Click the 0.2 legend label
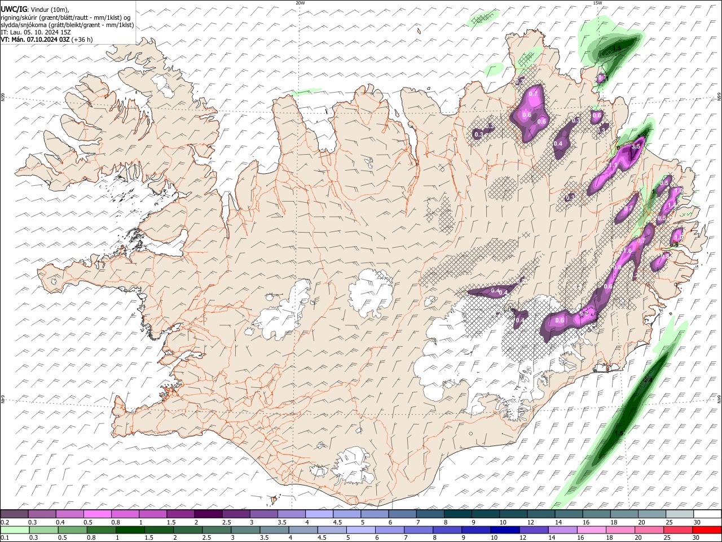The width and height of the screenshot is (722, 542). coord(5,522)
